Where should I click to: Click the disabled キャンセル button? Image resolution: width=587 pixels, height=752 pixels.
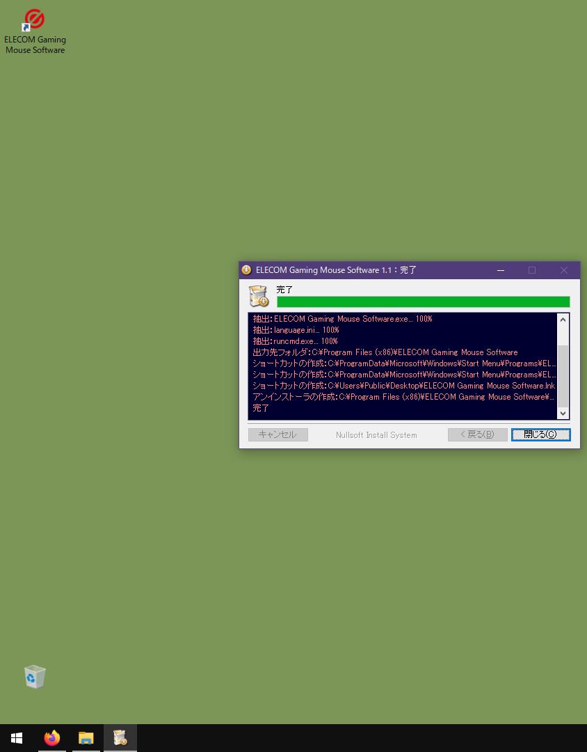(278, 434)
